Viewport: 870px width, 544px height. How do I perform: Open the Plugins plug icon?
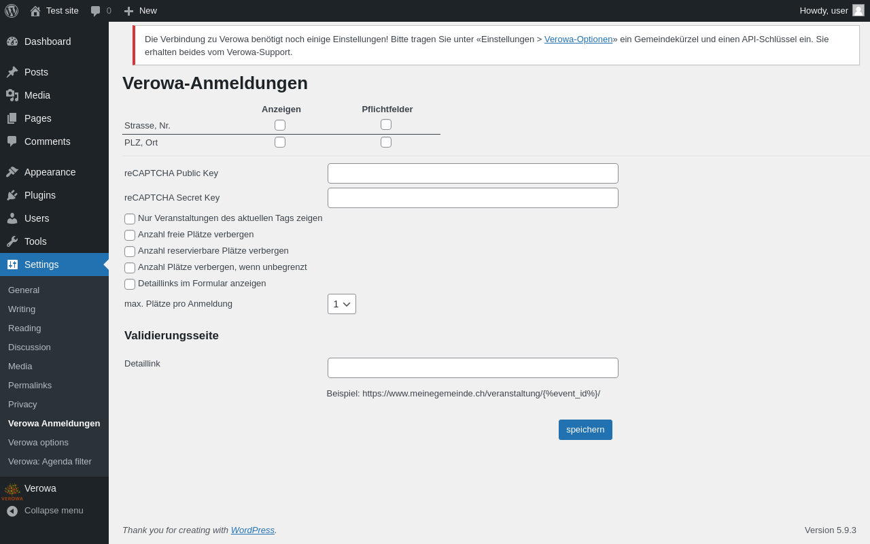click(12, 195)
